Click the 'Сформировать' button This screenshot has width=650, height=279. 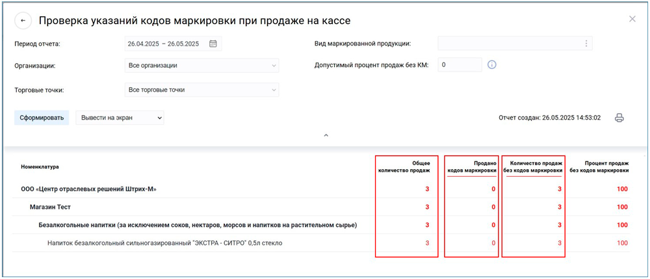coord(42,118)
